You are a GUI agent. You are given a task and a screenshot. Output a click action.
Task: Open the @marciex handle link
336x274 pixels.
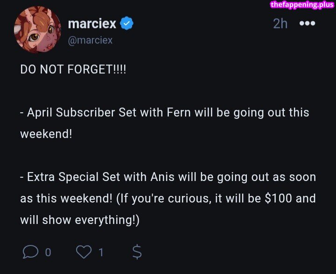click(x=90, y=40)
